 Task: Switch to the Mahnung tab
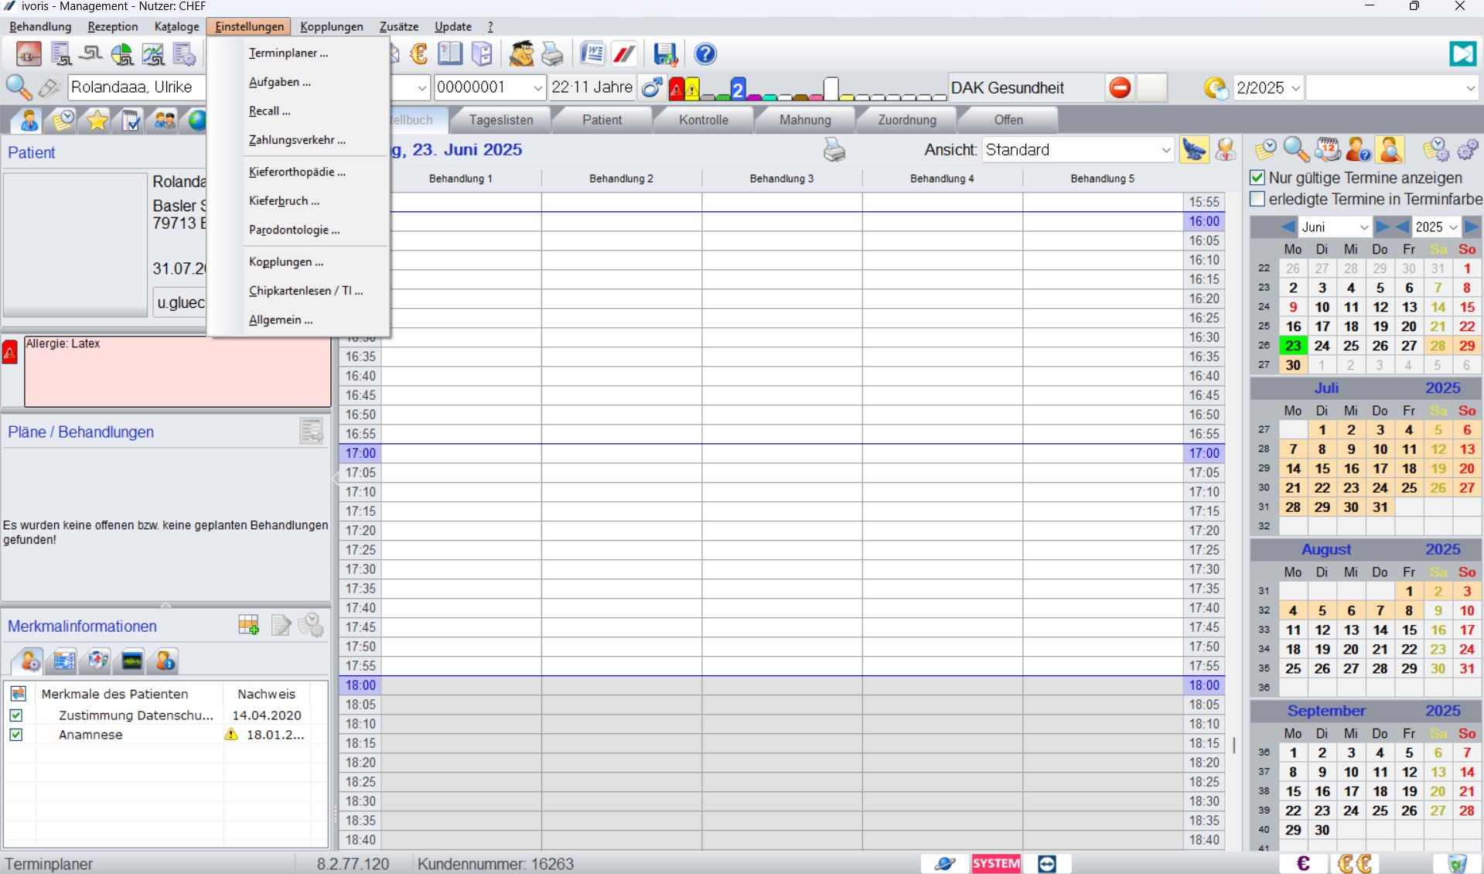pos(805,120)
